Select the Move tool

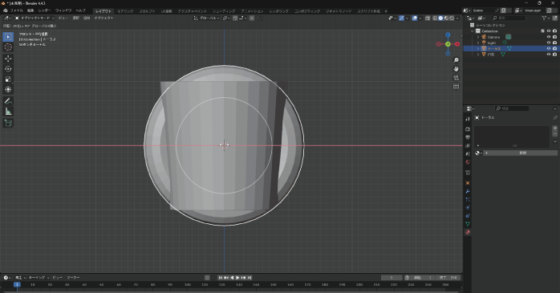[8, 59]
